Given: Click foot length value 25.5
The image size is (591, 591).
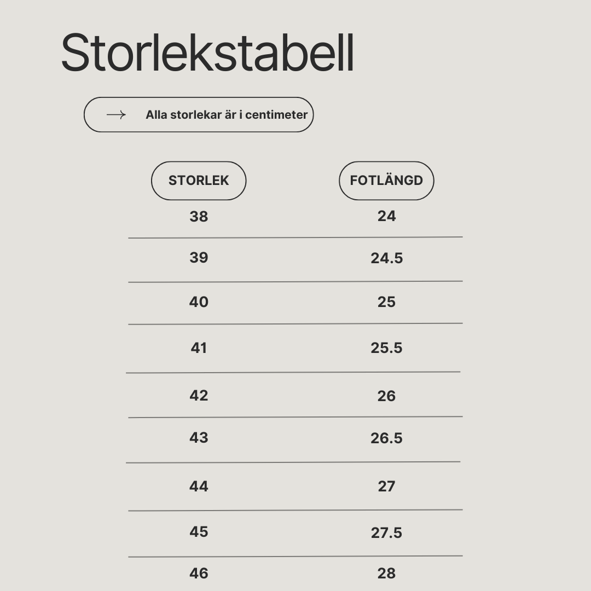Looking at the screenshot, I should pyautogui.click(x=386, y=348).
